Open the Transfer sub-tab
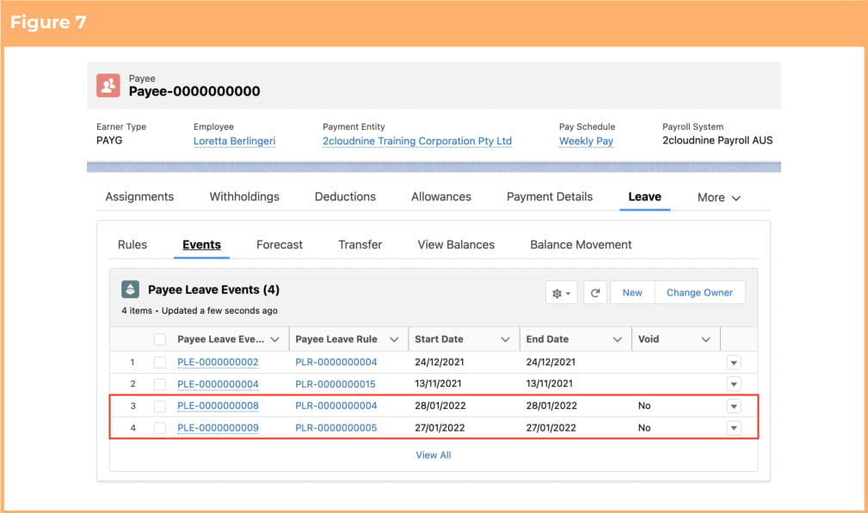 click(x=360, y=245)
